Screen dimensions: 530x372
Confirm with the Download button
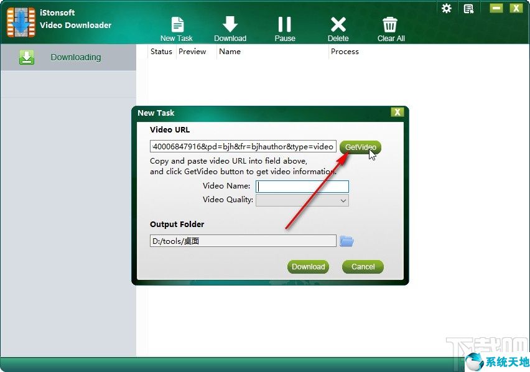tap(308, 266)
